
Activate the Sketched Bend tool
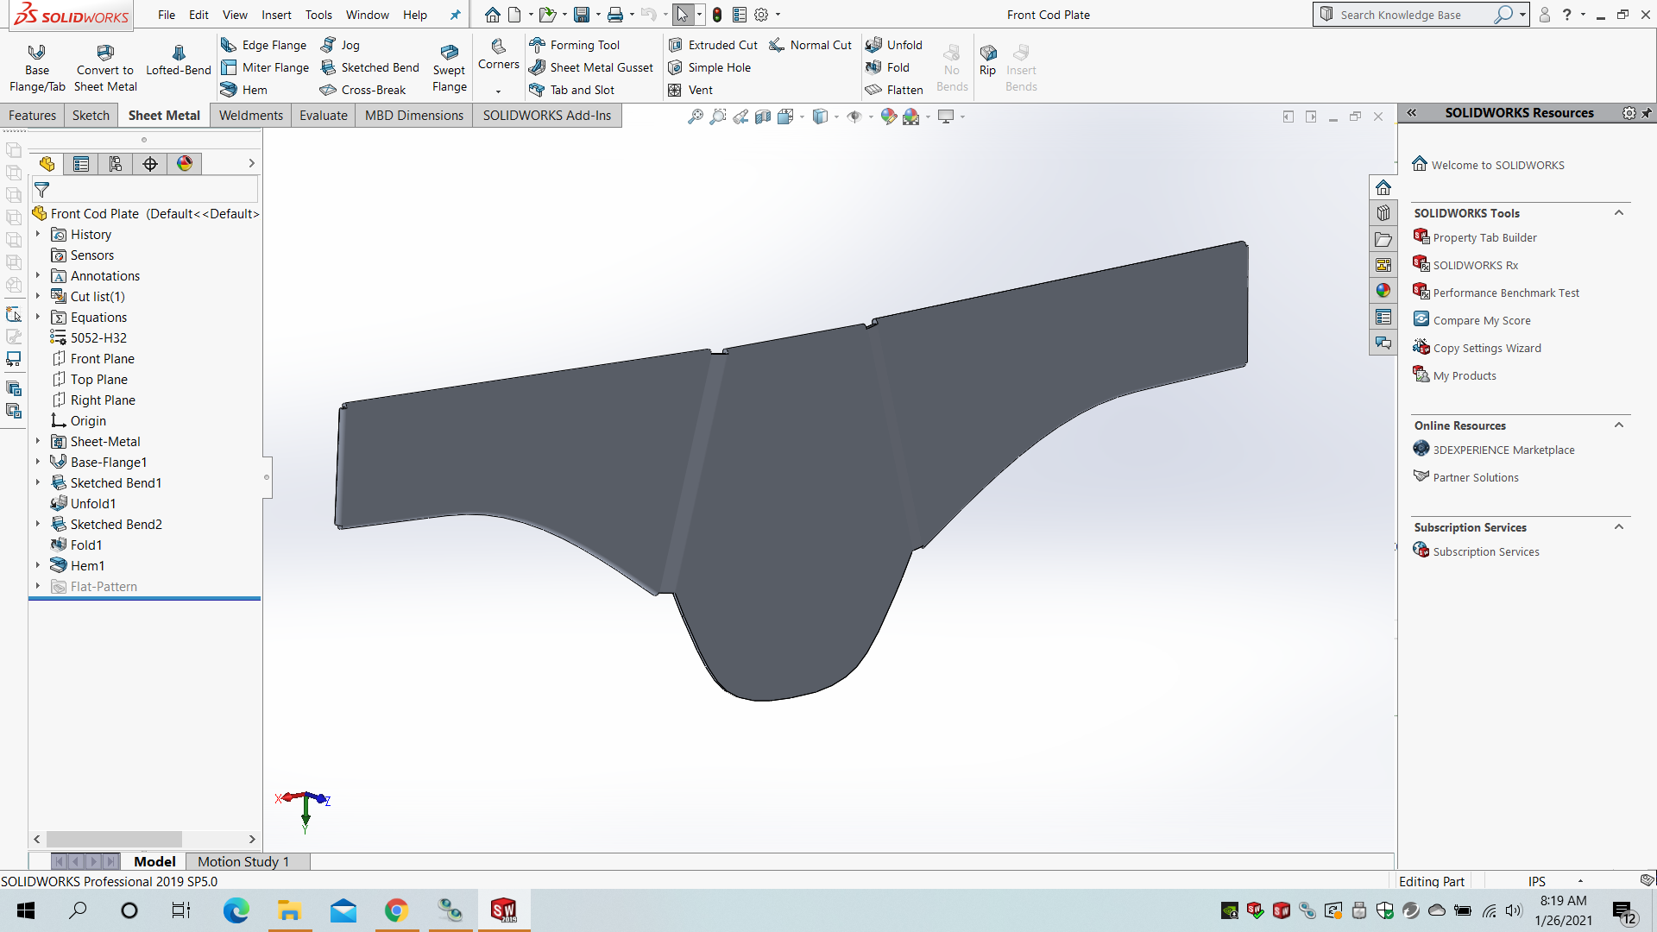[369, 67]
